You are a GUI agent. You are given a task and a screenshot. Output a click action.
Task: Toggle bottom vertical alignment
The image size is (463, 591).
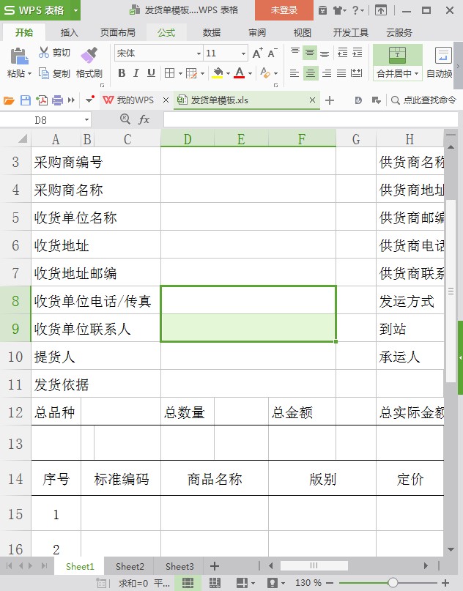click(x=325, y=53)
